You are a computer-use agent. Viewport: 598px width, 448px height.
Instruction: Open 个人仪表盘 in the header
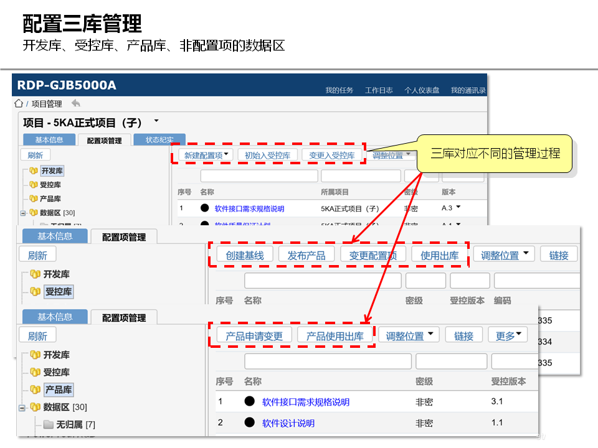pyautogui.click(x=422, y=90)
